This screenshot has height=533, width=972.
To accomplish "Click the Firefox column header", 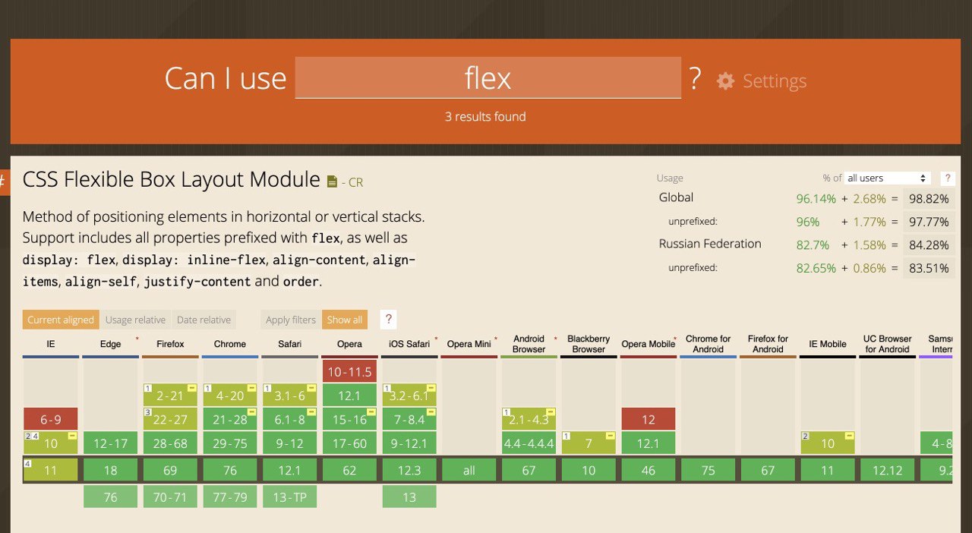I will [x=170, y=344].
